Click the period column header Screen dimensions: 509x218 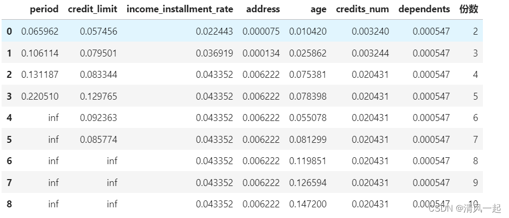[x=44, y=10]
